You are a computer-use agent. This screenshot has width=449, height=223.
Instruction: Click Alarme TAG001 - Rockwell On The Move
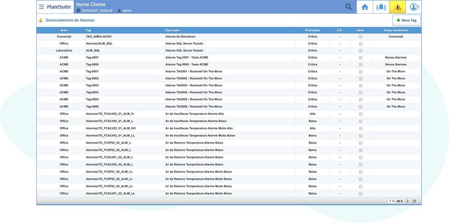pos(194,71)
